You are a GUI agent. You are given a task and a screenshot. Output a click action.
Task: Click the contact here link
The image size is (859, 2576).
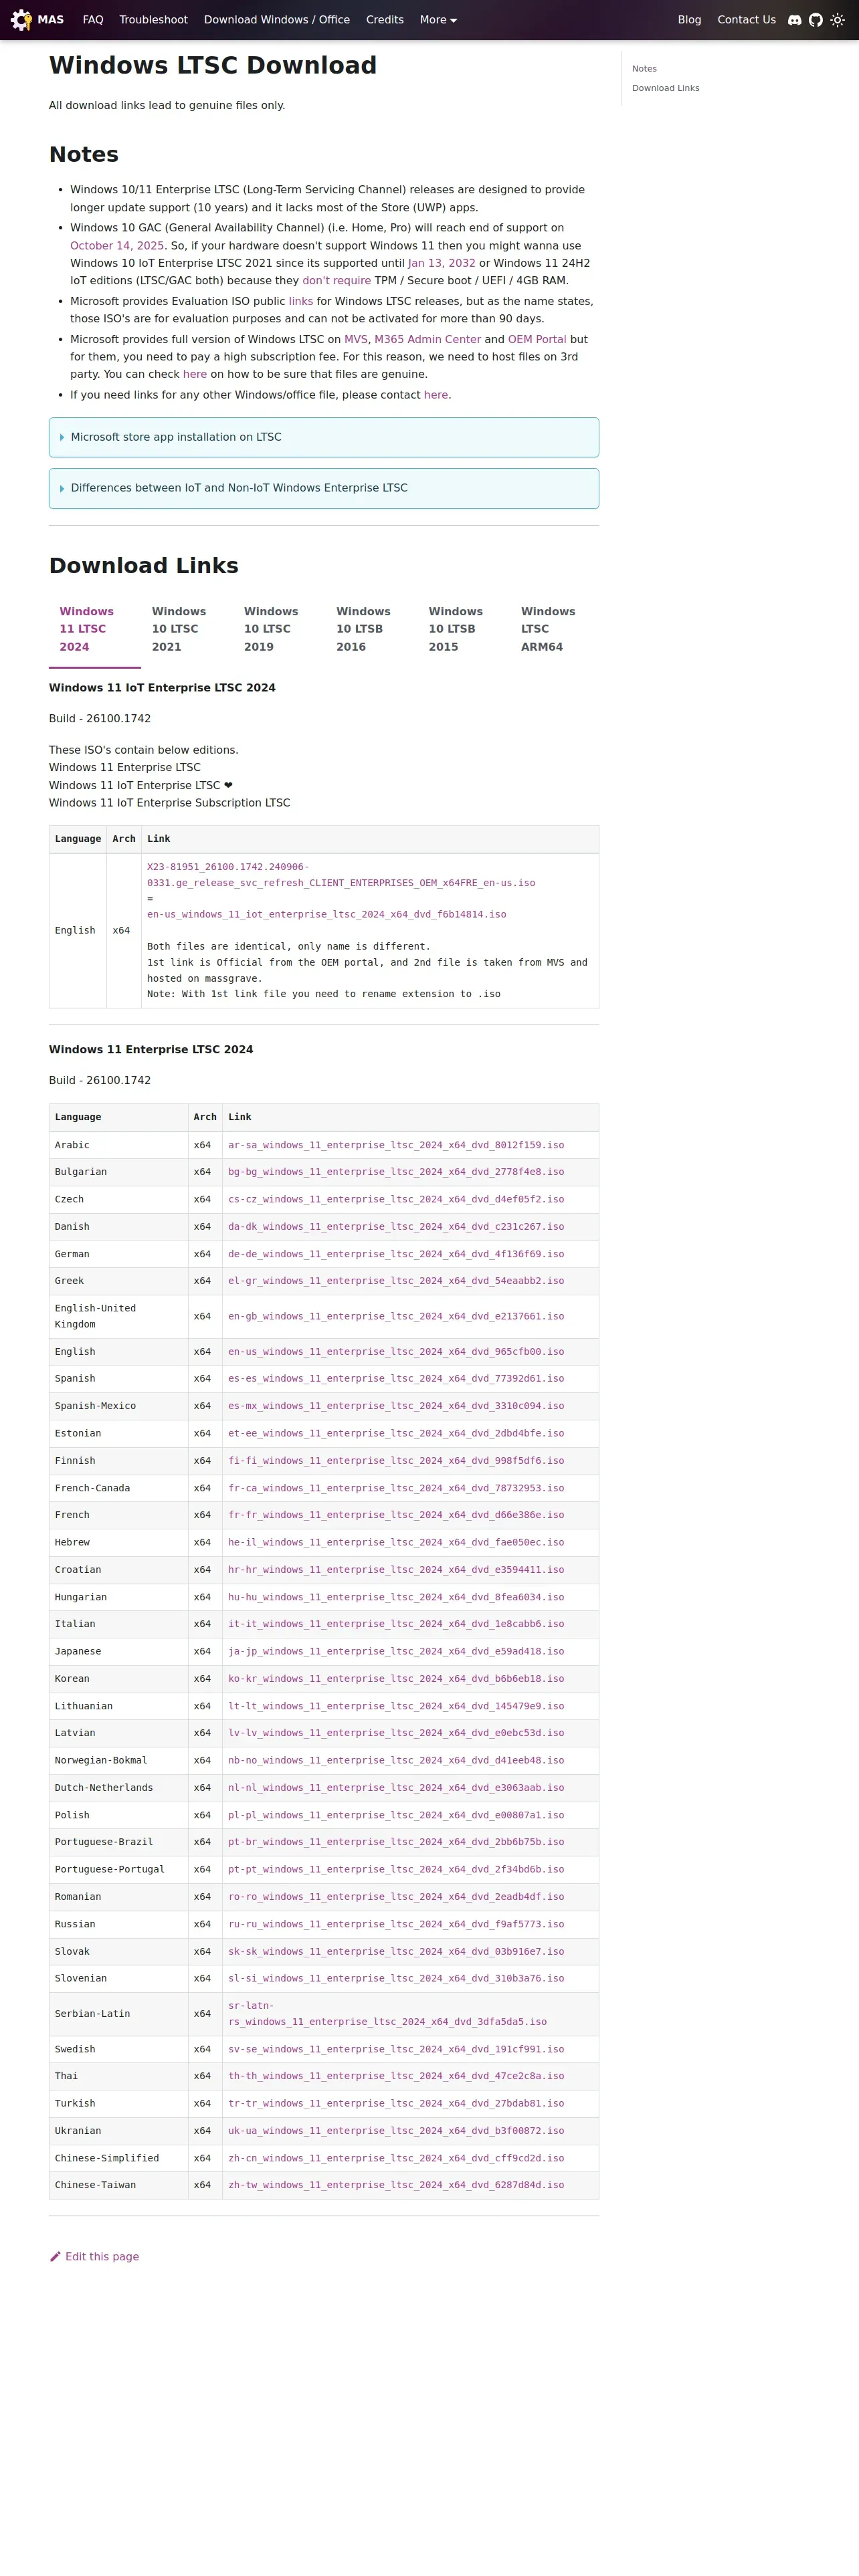click(x=436, y=395)
